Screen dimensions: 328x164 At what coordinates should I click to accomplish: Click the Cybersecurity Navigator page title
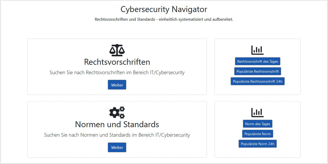click(164, 10)
